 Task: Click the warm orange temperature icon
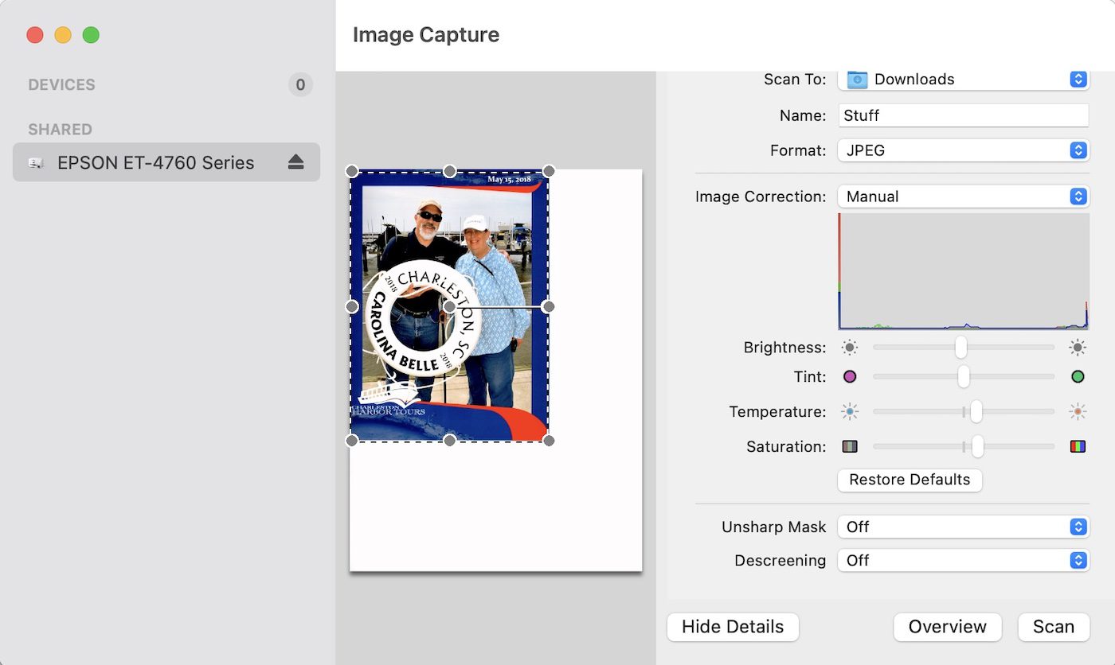[x=1078, y=411]
